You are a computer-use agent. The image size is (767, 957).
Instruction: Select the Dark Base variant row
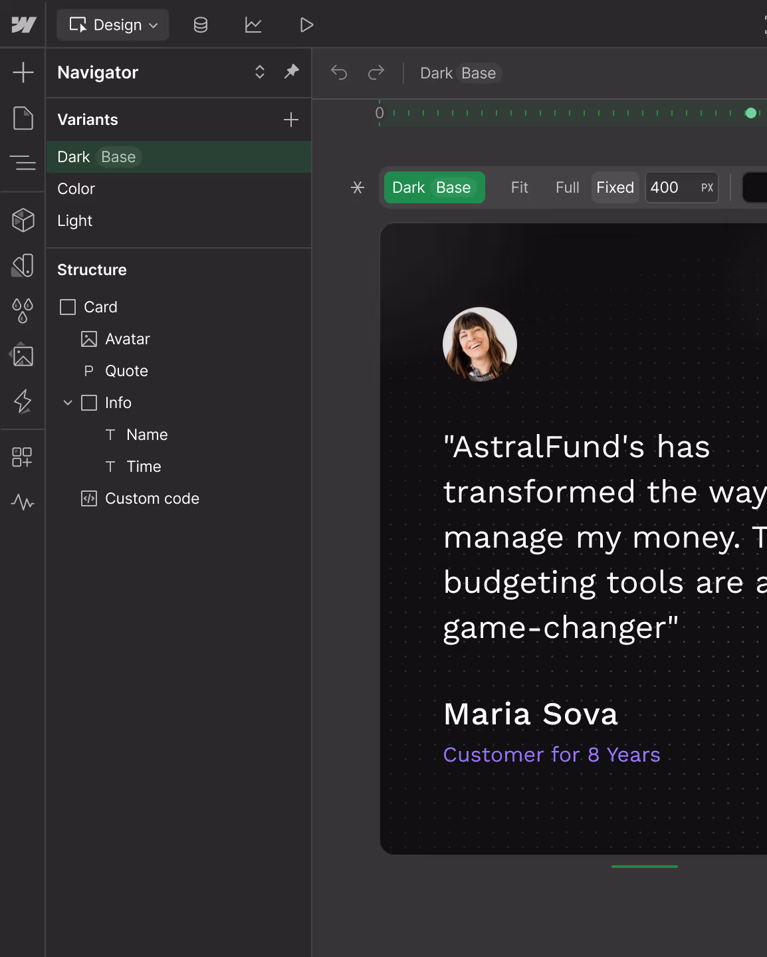(179, 157)
